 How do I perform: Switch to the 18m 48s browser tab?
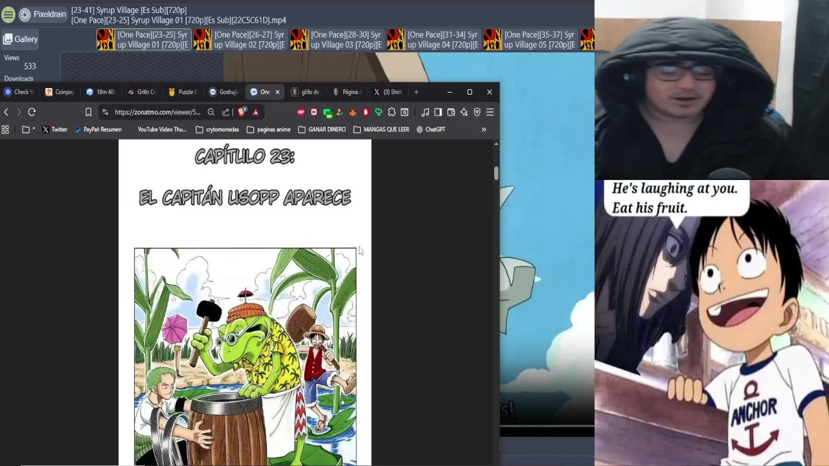pos(101,92)
